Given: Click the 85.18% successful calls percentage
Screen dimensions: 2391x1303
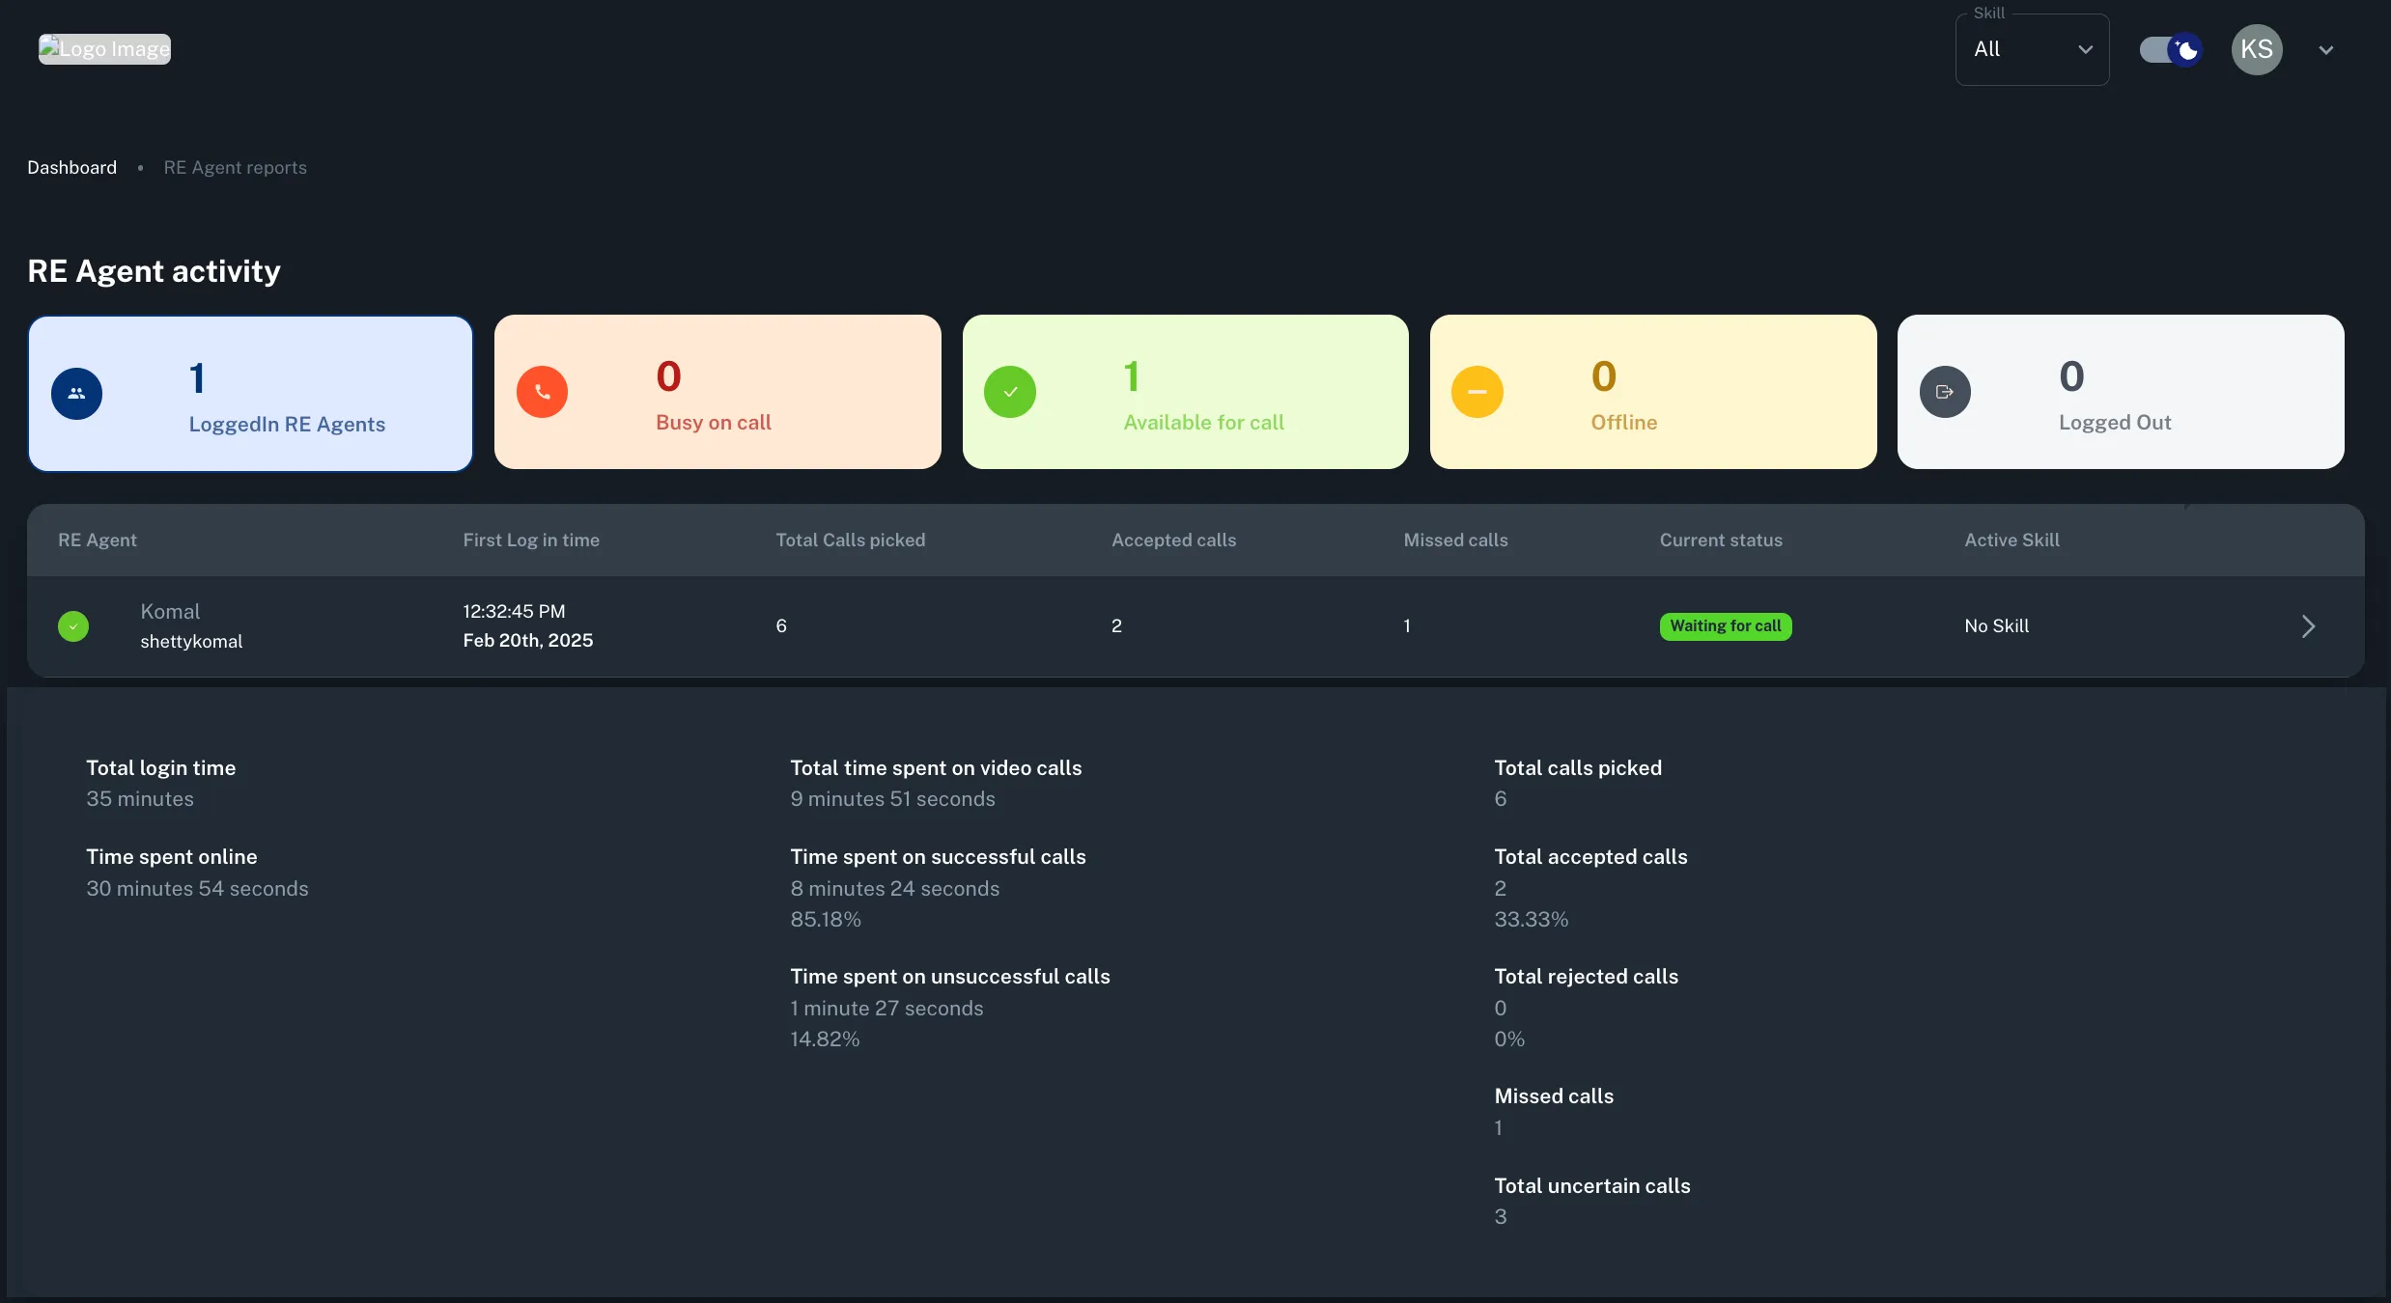Looking at the screenshot, I should (826, 919).
